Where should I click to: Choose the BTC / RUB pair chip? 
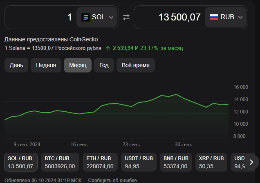pyautogui.click(x=59, y=162)
